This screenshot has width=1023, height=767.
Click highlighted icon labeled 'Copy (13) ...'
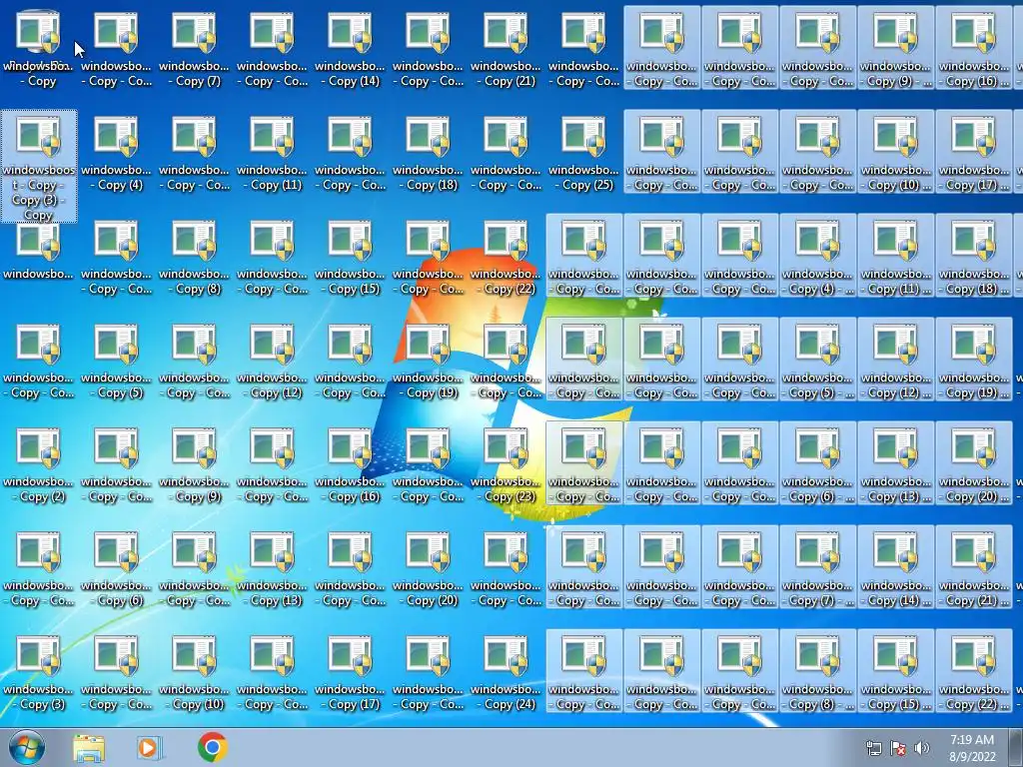pos(895,465)
